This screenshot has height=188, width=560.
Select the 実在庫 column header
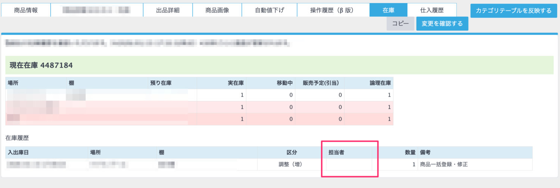tap(235, 83)
